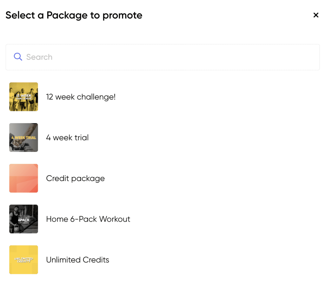Click "4 WEEK TRIAL" yellow text on thumbnail

pos(23,138)
